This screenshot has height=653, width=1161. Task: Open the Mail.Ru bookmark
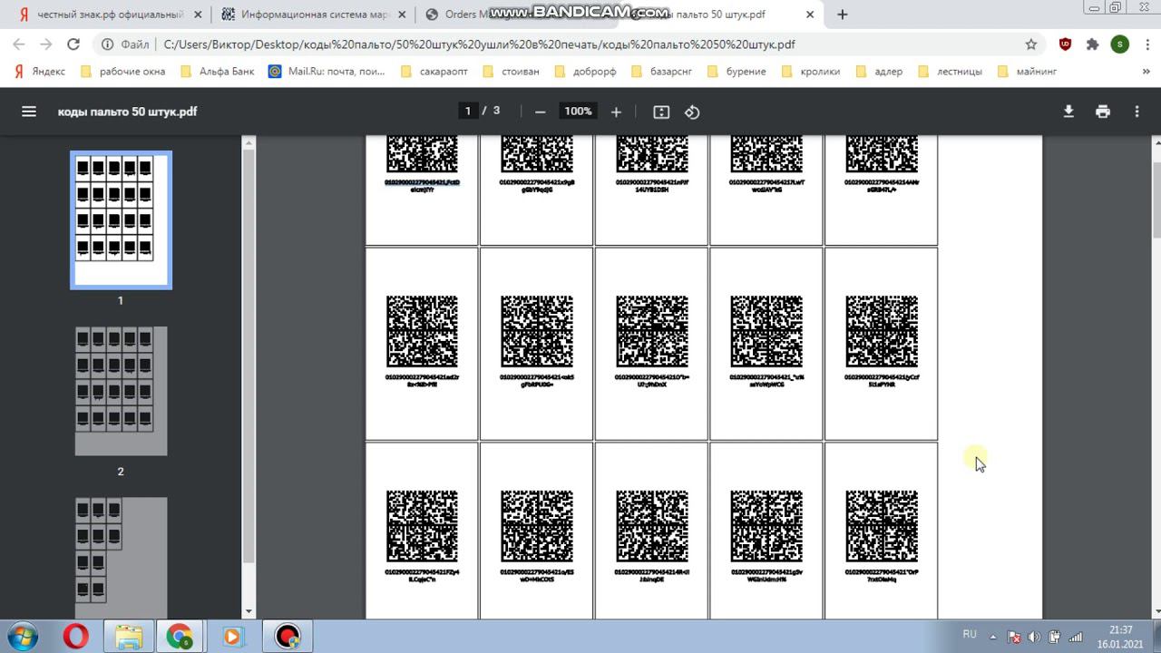[327, 72]
